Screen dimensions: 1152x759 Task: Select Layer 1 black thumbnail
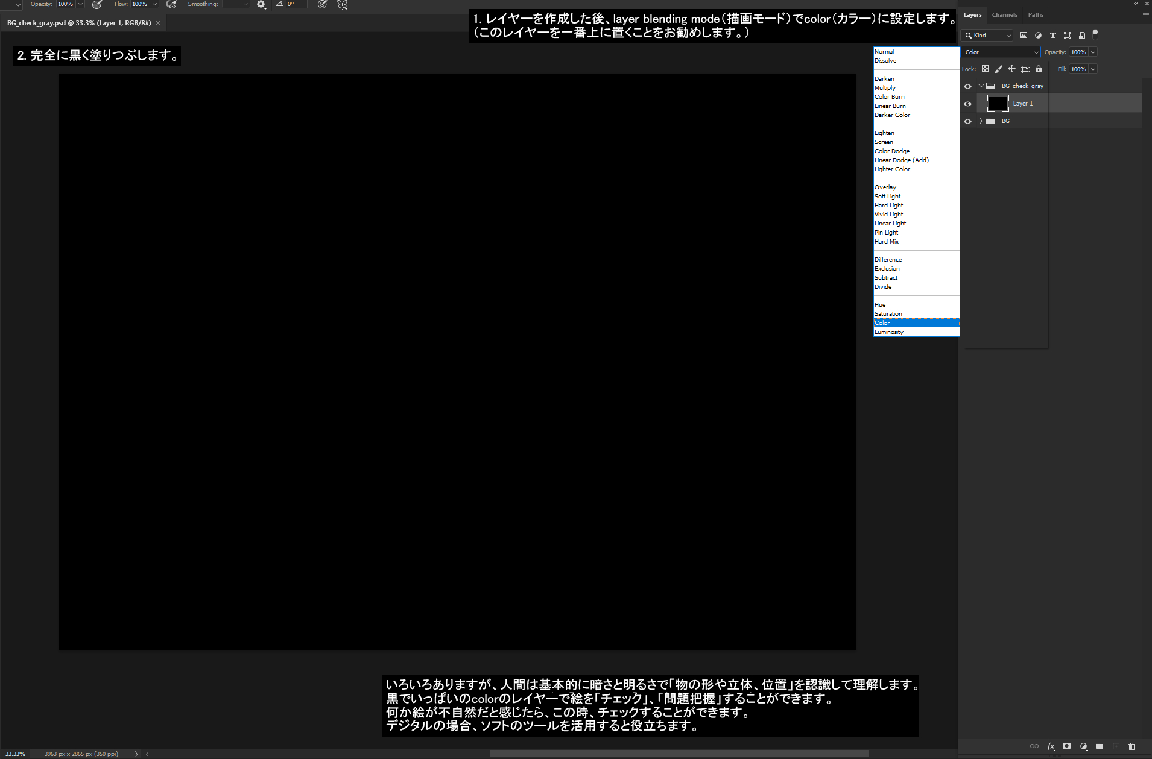tap(998, 104)
